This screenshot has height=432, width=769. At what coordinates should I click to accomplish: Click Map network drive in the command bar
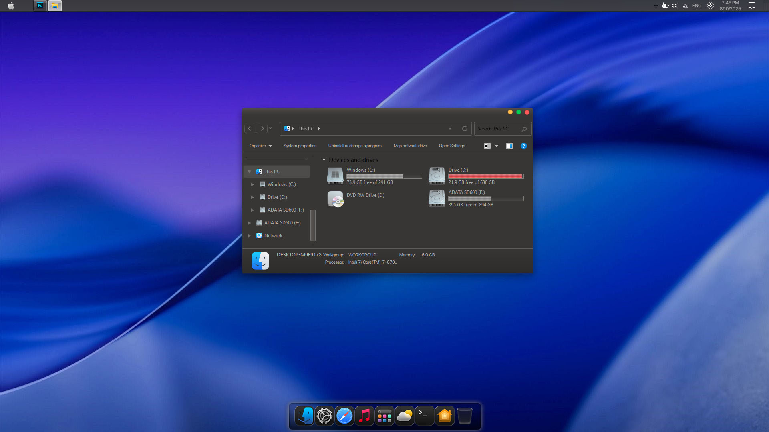pos(410,146)
